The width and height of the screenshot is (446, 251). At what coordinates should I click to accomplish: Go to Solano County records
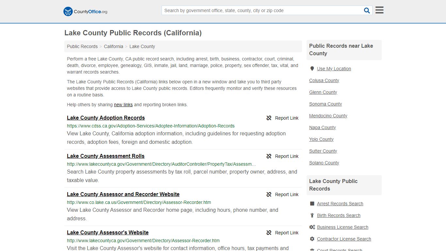pyautogui.click(x=324, y=163)
